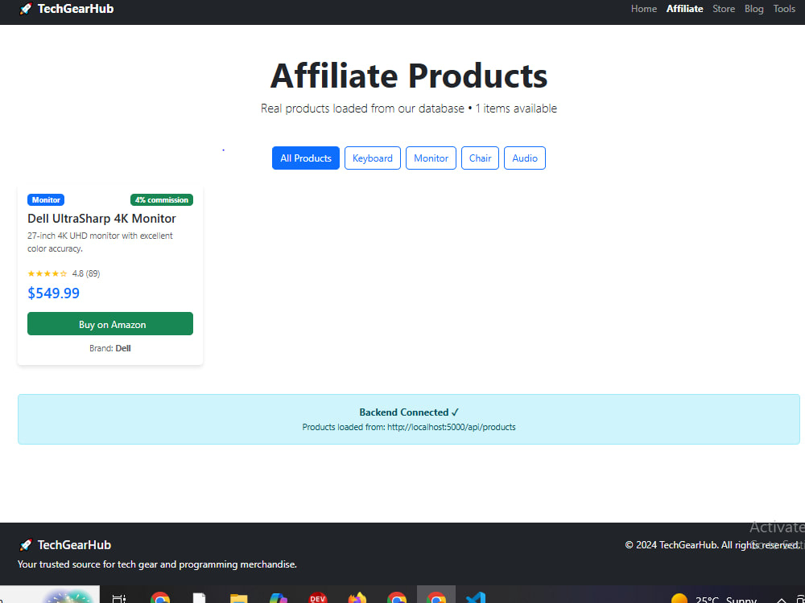Click the TechGearHub rocket logo in header
The image size is (805, 603).
coord(26,9)
